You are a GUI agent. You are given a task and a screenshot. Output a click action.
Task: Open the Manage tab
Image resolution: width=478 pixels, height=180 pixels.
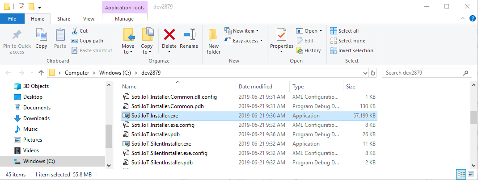click(124, 19)
